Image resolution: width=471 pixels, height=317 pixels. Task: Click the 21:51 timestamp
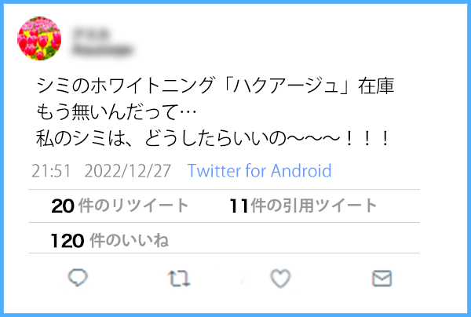click(51, 171)
